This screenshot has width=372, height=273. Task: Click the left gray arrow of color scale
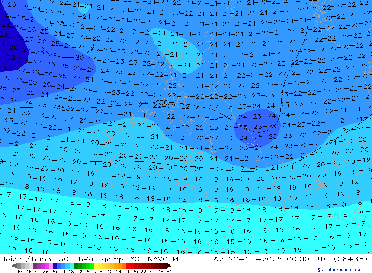(x=13, y=266)
